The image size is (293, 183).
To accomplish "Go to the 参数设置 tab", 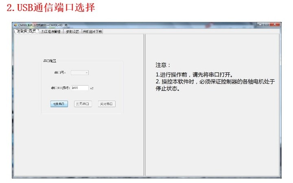I will [72, 31].
